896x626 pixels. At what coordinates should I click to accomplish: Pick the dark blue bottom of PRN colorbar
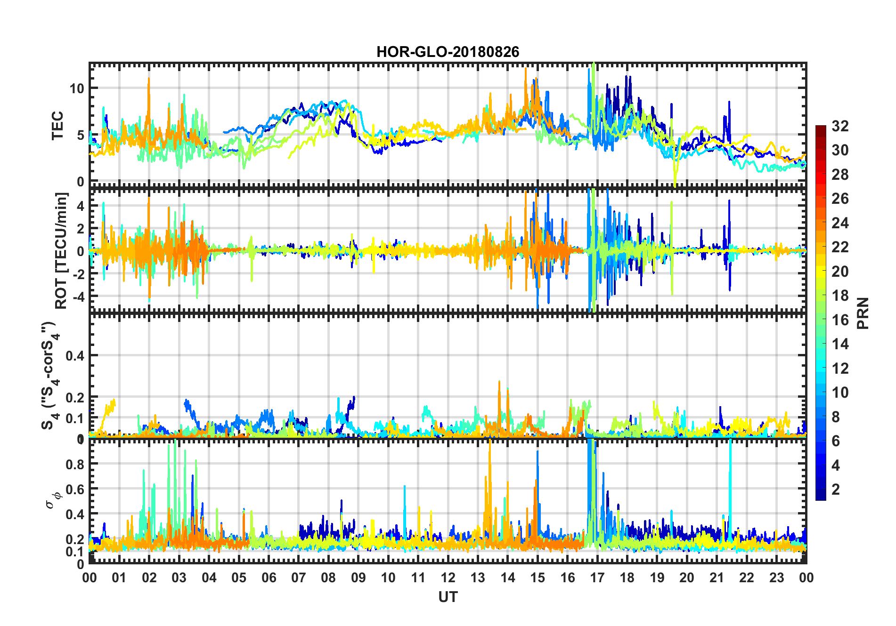821,496
